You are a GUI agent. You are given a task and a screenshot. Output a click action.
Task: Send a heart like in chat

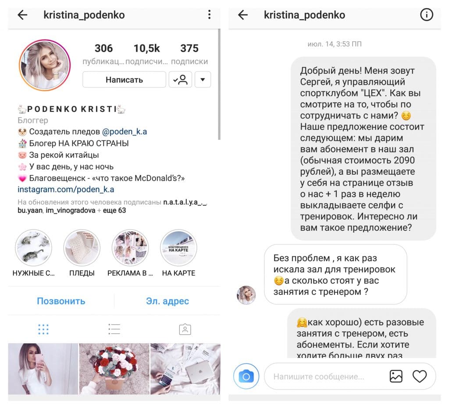420,377
